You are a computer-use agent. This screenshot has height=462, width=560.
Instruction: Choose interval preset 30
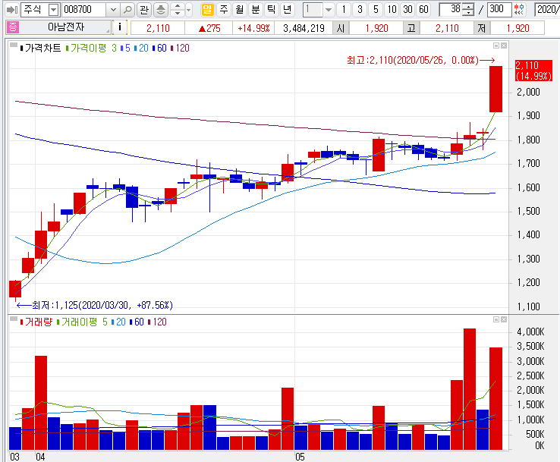tap(407, 10)
